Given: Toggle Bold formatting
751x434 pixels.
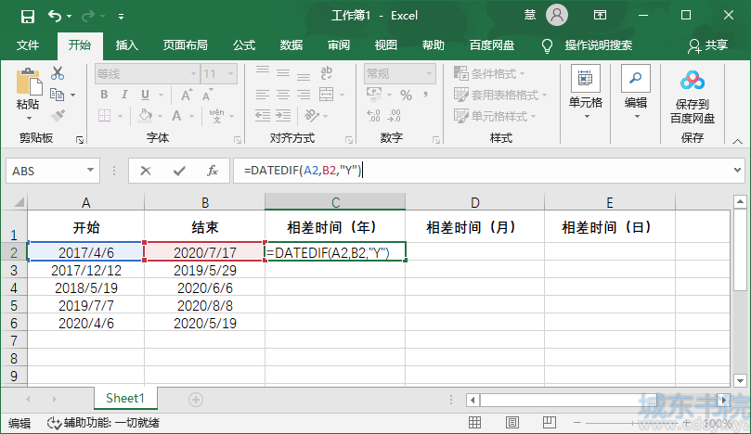Looking at the screenshot, I should click(x=104, y=95).
